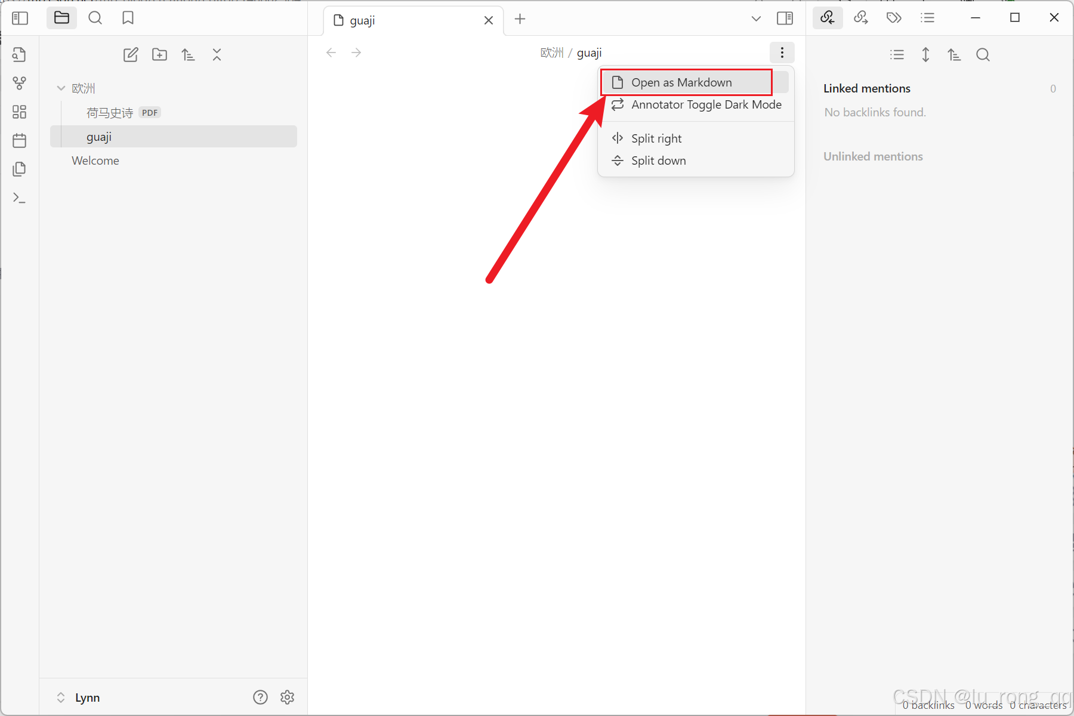Change sort order in file explorer
This screenshot has width=1074, height=716.
(188, 55)
